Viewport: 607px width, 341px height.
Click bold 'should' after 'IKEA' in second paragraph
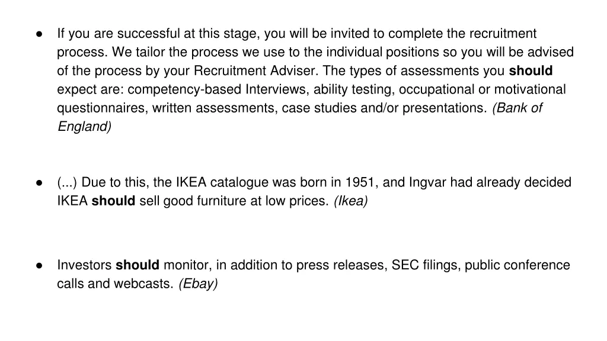113,201
